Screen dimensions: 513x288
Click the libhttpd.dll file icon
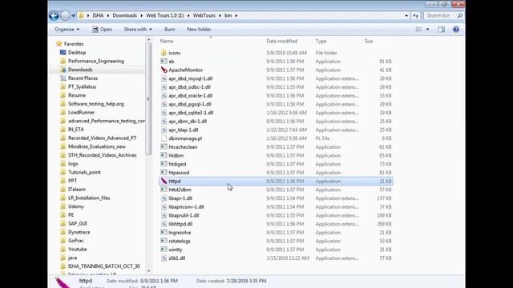pos(164,224)
